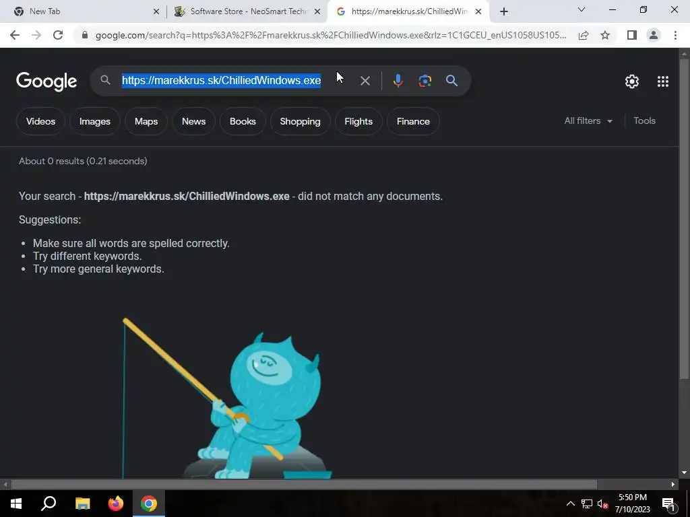Open the Windows notification center
This screenshot has width=690, height=517.
[668, 504]
